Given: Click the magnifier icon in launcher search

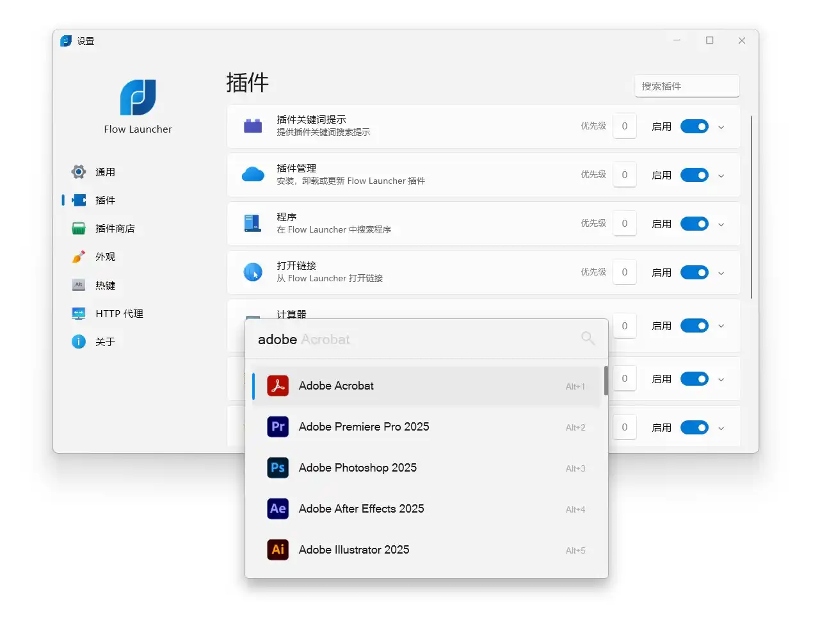Looking at the screenshot, I should coord(588,338).
